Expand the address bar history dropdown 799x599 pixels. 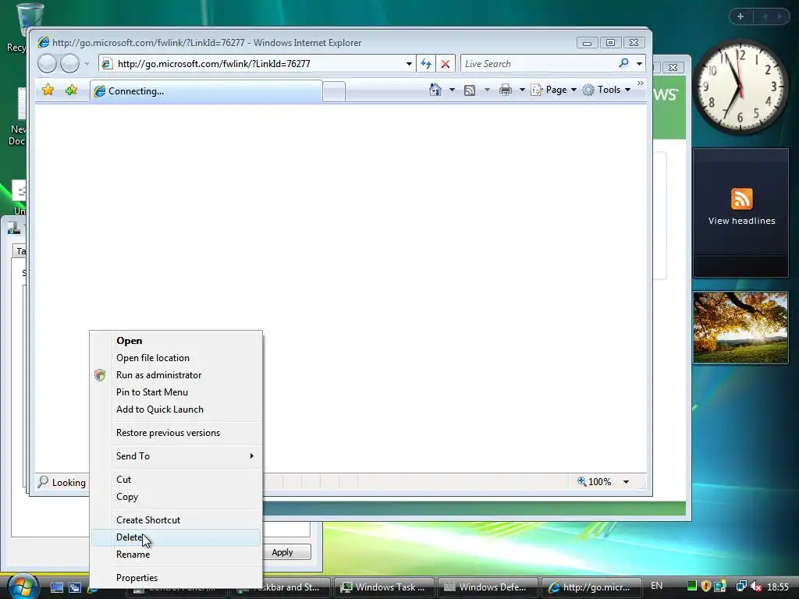tap(409, 64)
